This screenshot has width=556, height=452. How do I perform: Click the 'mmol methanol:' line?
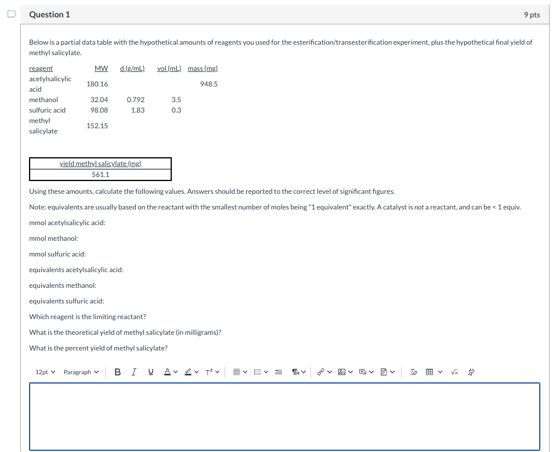click(53, 238)
